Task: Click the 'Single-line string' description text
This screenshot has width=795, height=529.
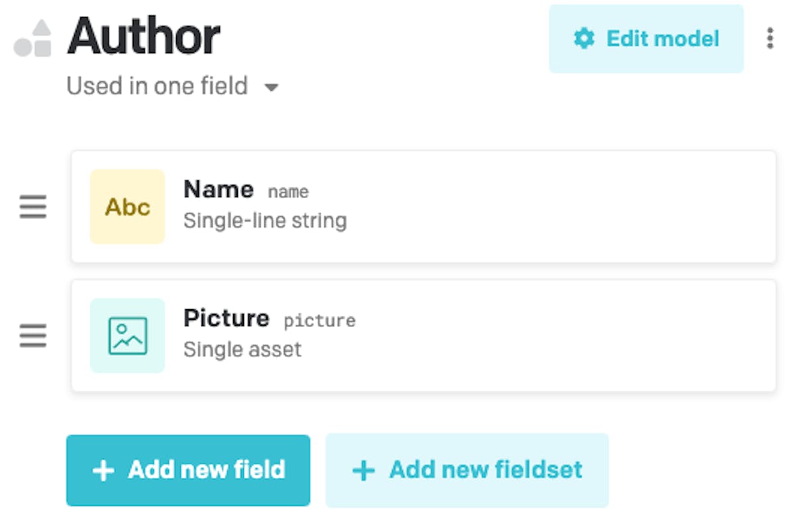Action: pos(265,220)
